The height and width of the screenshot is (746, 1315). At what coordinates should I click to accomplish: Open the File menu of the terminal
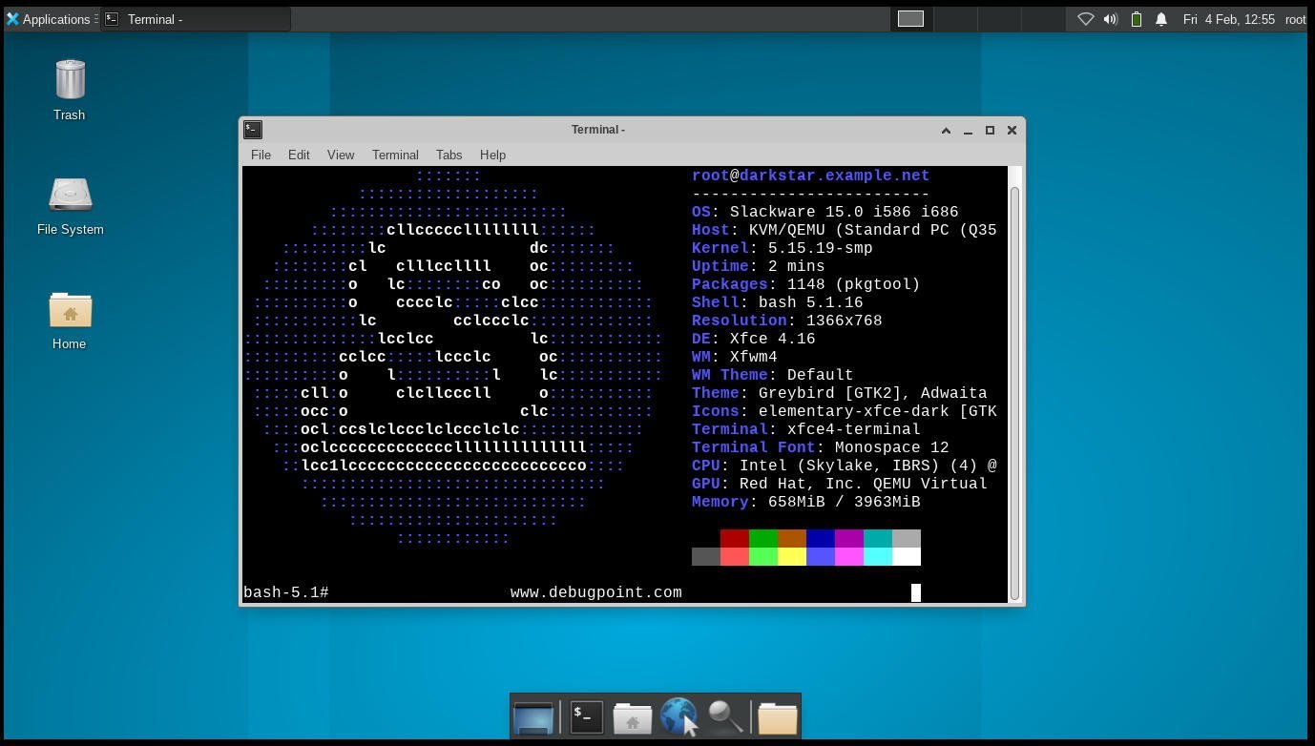click(x=261, y=155)
